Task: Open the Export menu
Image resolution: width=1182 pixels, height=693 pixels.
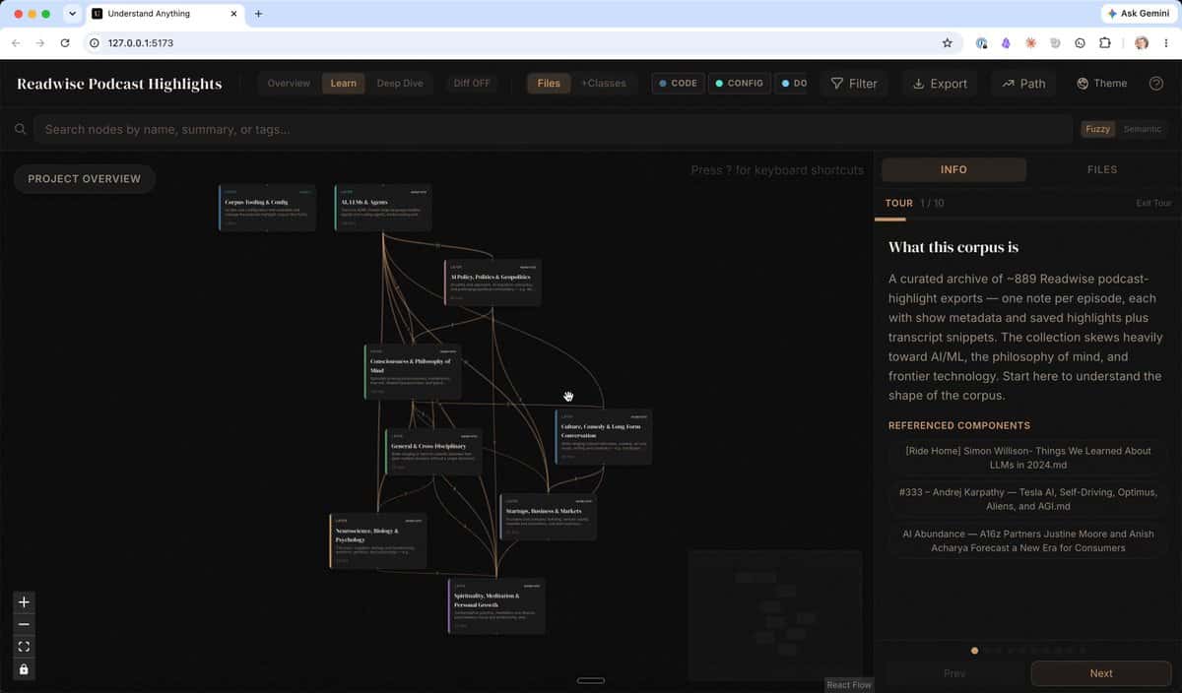Action: 940,84
